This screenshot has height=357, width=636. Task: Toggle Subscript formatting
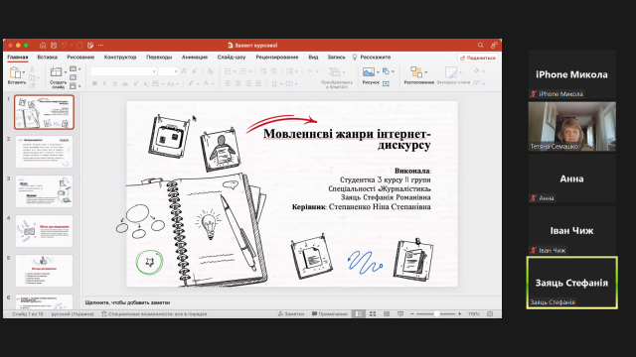coord(146,83)
